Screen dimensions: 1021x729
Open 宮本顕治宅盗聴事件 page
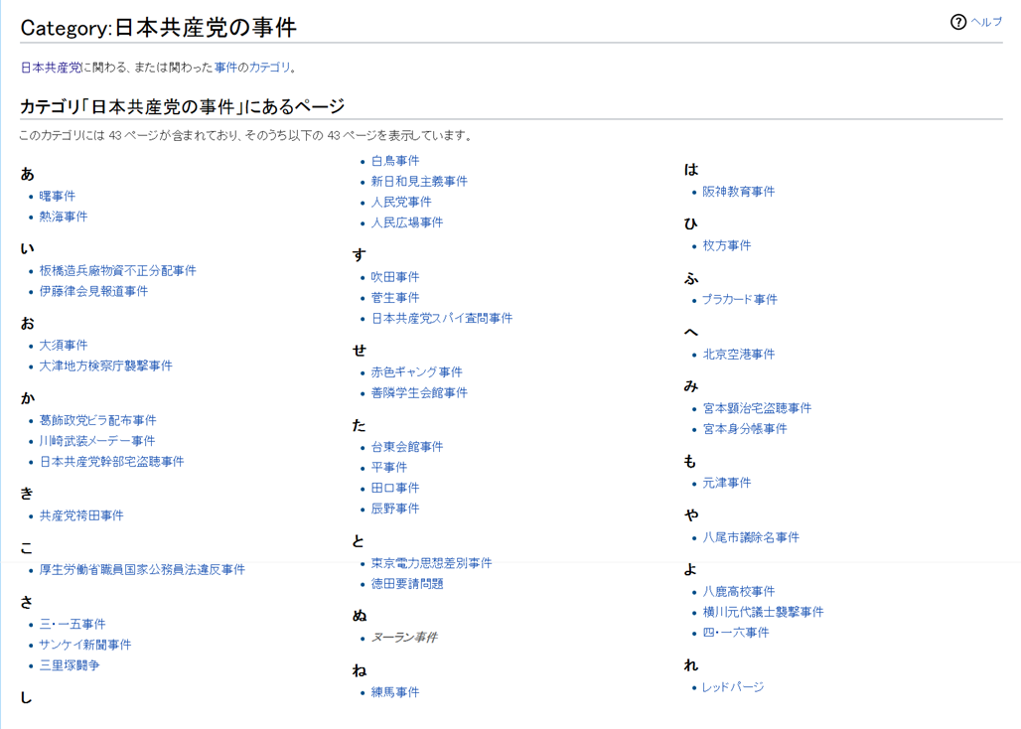757,408
